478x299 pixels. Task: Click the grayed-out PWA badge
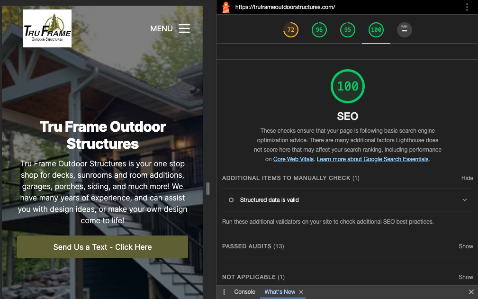404,29
